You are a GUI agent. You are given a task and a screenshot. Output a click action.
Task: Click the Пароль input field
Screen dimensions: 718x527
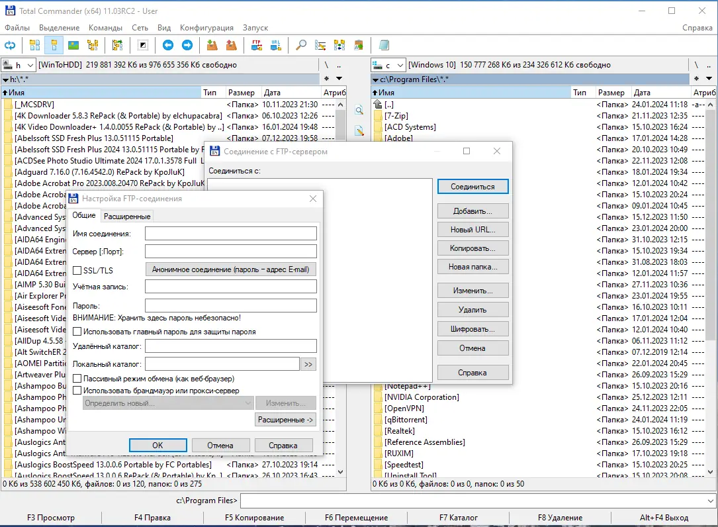pyautogui.click(x=231, y=306)
